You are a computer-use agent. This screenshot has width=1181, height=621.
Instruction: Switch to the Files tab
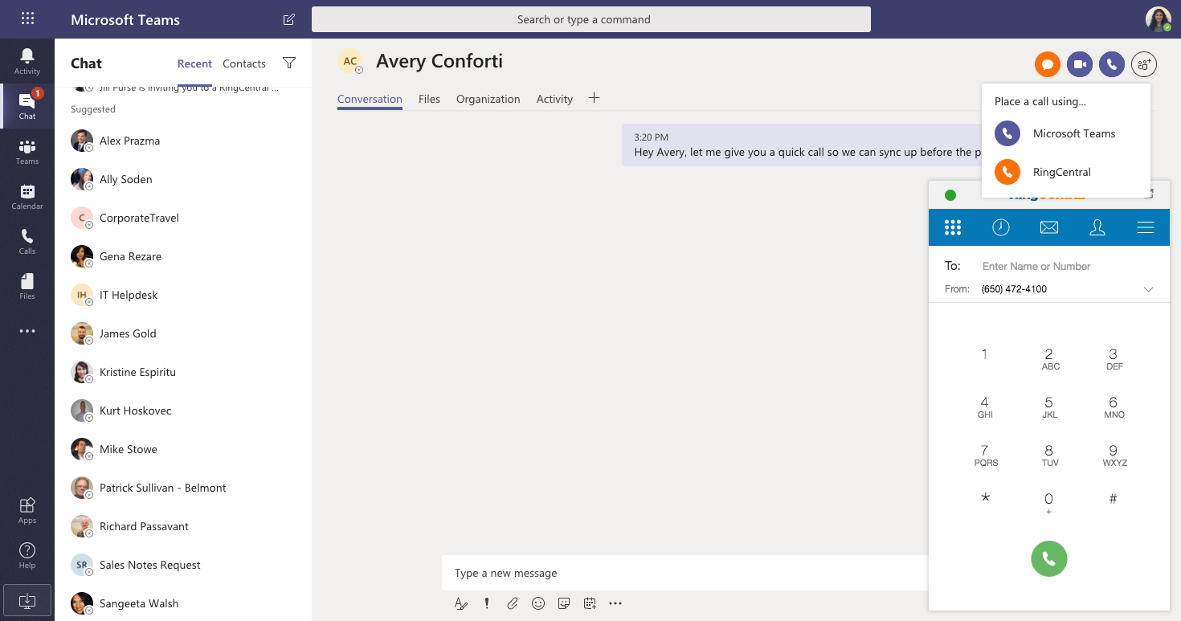(429, 99)
